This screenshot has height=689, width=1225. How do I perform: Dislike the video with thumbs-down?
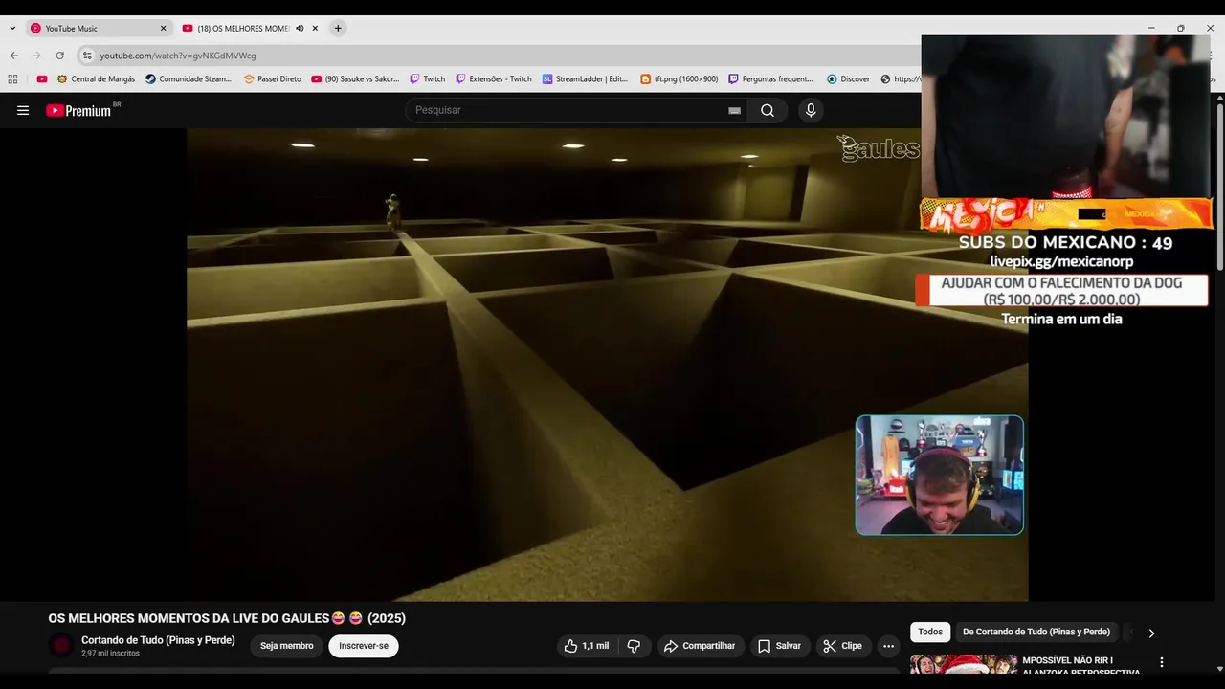click(633, 646)
